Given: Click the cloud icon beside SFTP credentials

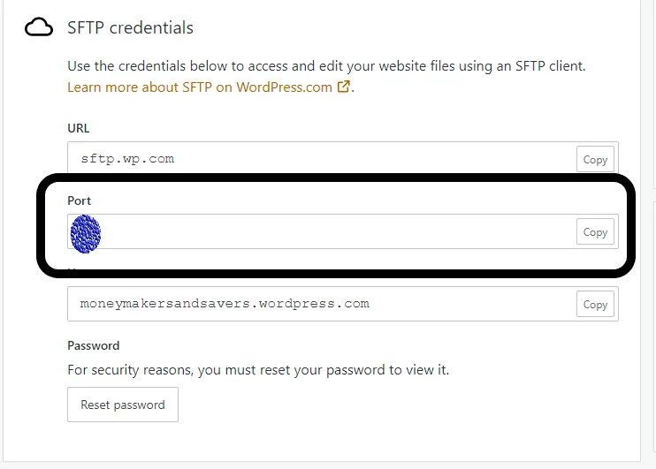Looking at the screenshot, I should pos(39,27).
